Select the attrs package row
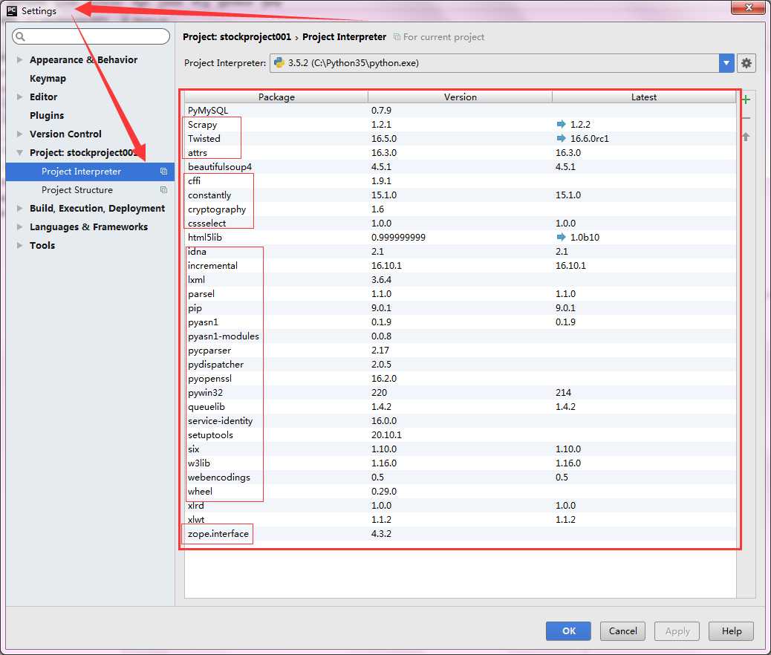Viewport: 771px width, 655px height. [x=461, y=152]
